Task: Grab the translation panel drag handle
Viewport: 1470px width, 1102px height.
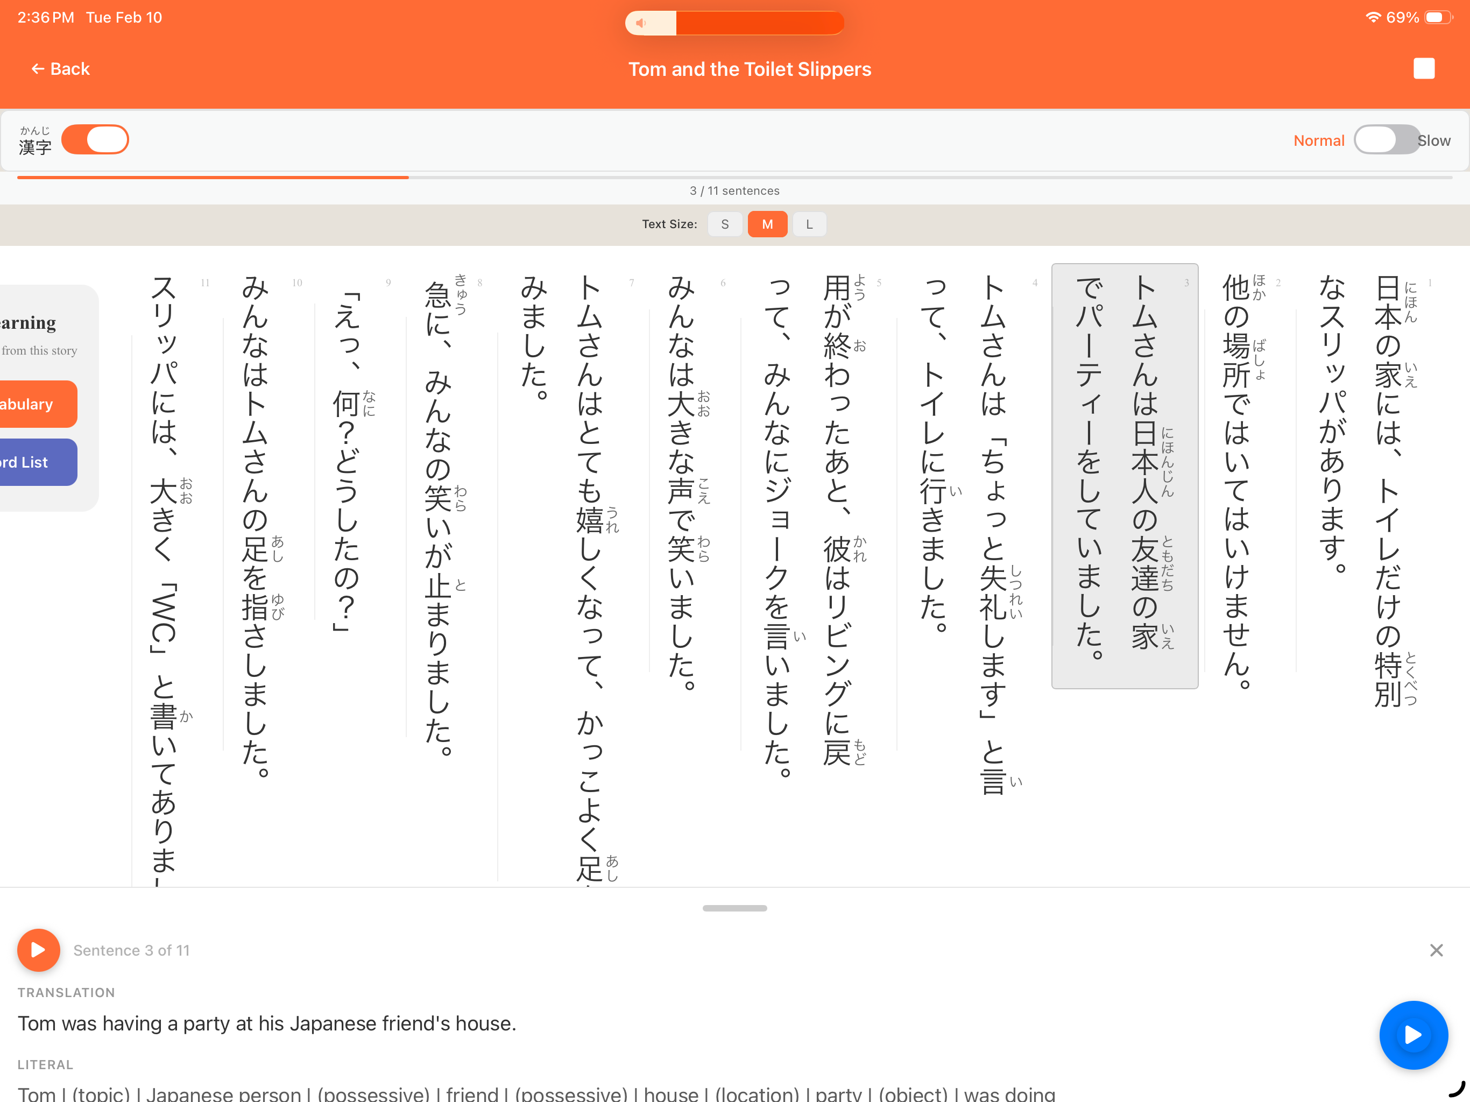Action: [x=734, y=908]
